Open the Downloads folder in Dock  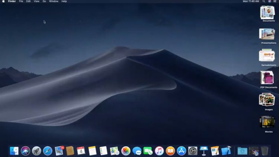point(242,151)
